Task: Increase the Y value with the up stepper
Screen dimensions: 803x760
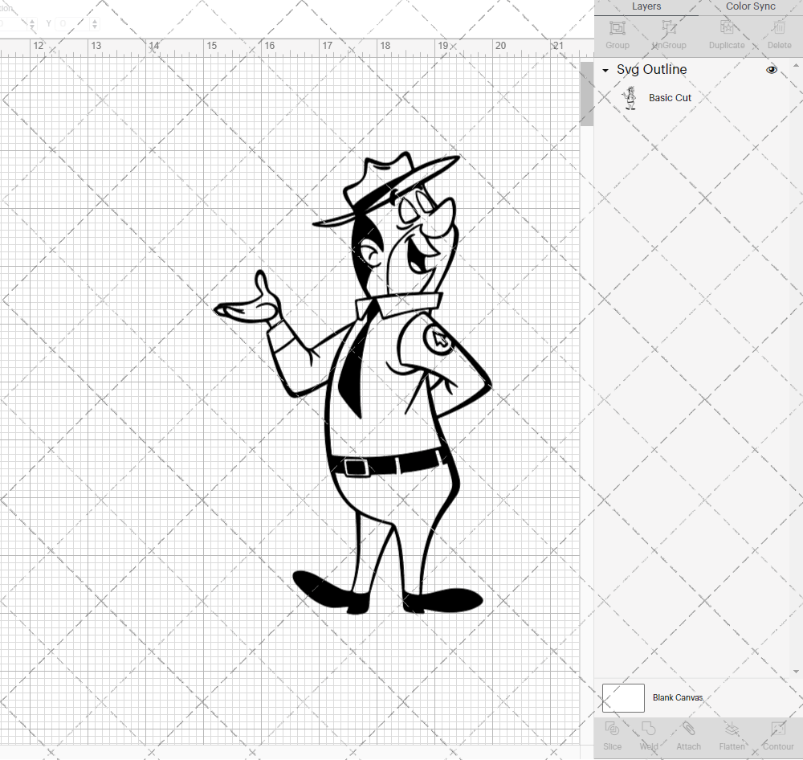Action: point(95,20)
